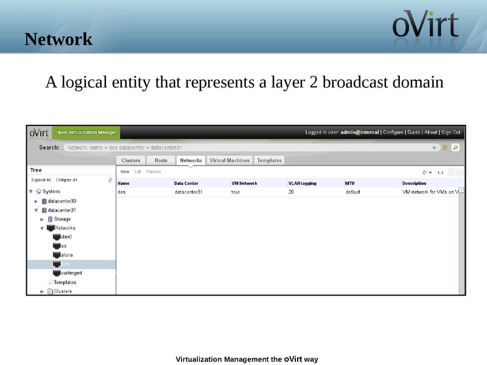Sort by VLAN tagging column header

coord(316,183)
